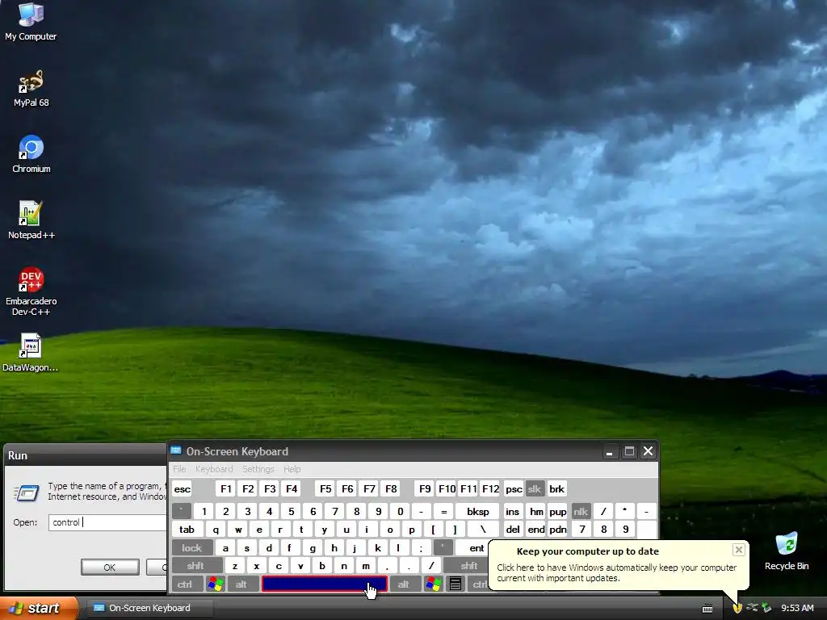Click the F5 key

[325, 488]
